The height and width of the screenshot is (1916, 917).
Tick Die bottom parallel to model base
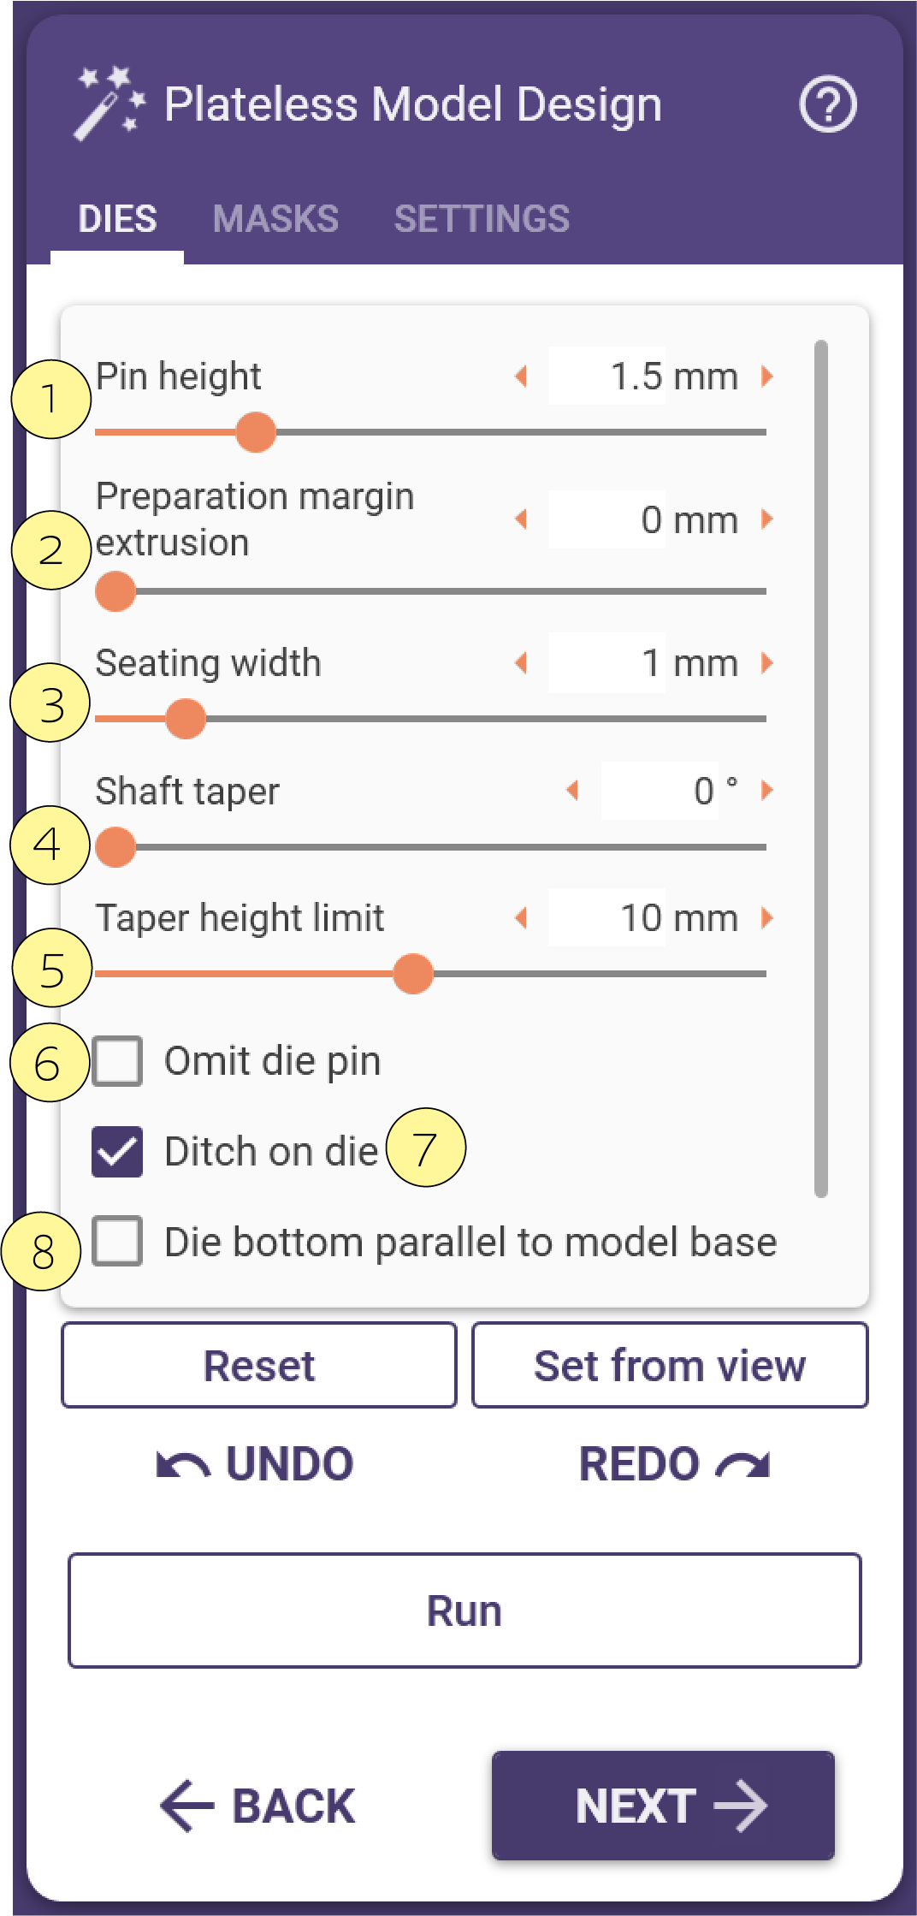(117, 1241)
